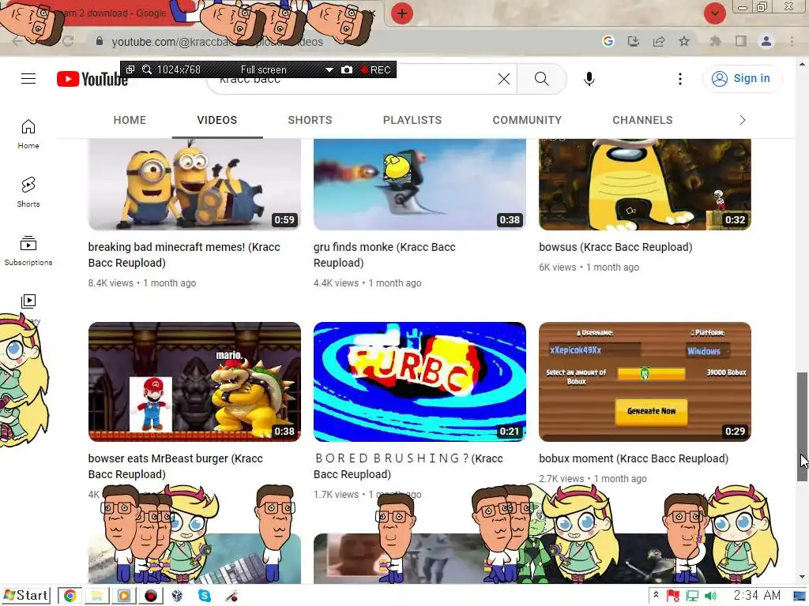Switch to the SHORTS channel tab
The width and height of the screenshot is (809, 606).
(x=310, y=120)
